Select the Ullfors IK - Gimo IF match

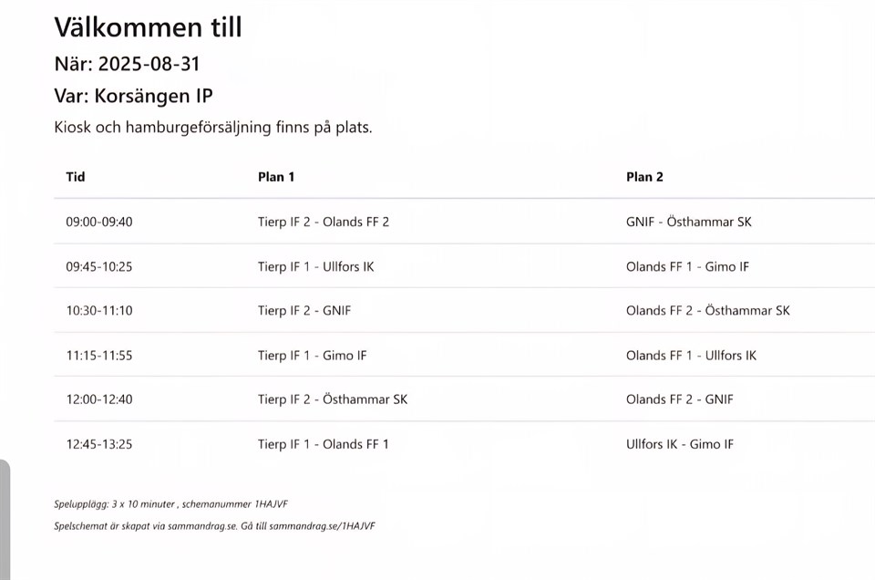coord(679,445)
